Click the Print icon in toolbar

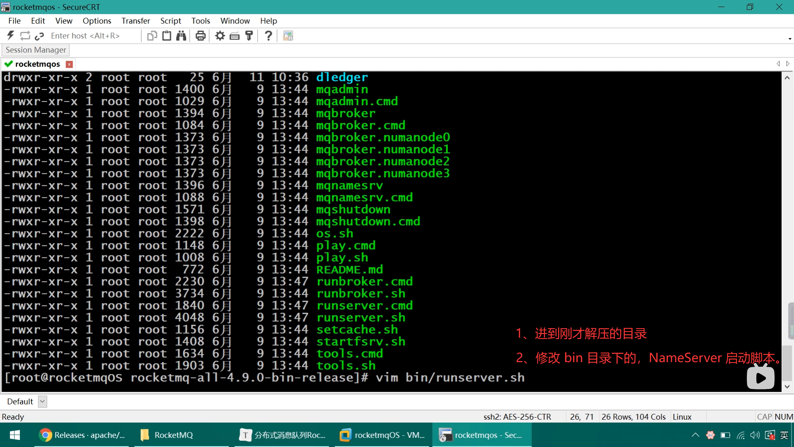point(201,36)
